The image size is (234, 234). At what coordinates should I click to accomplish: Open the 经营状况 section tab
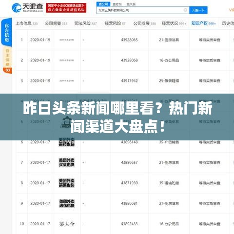[x=174, y=23]
